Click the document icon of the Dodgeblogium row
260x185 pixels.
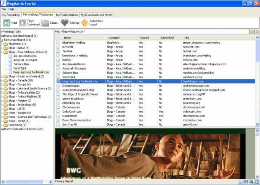coord(58,86)
